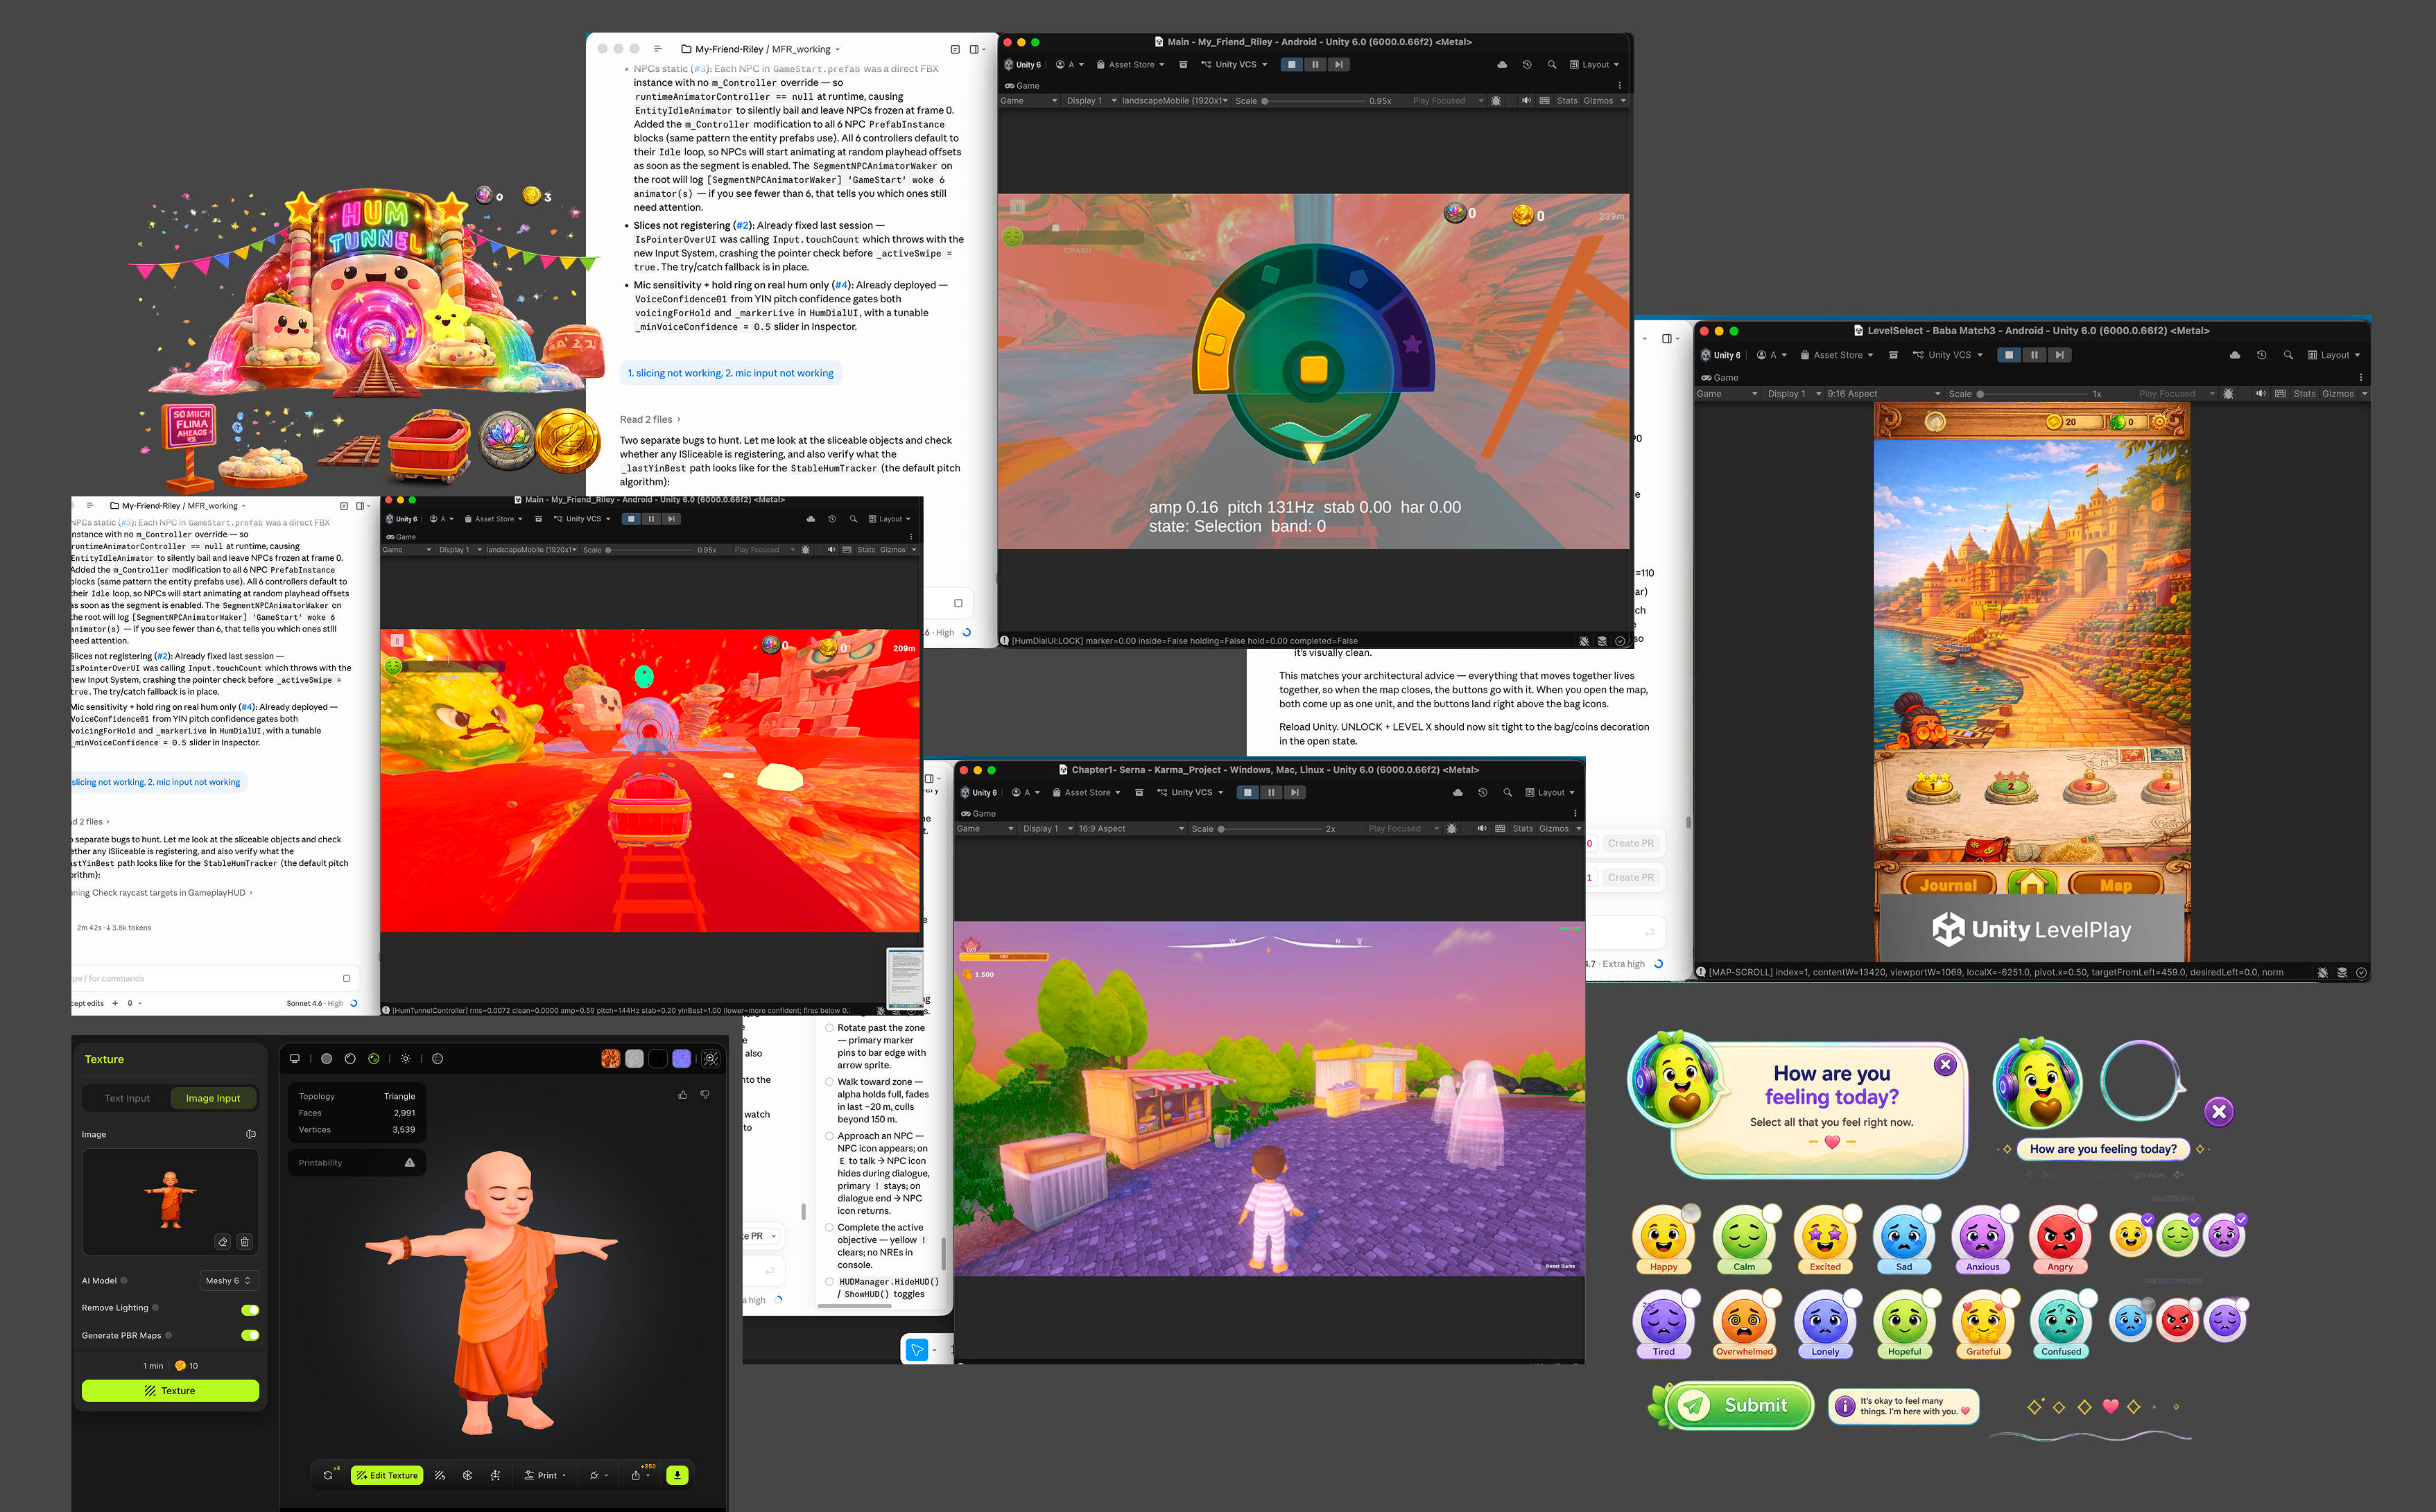Click Game tab in LevelSelect Unity window
The image size is (2436, 1512).
click(x=1720, y=377)
